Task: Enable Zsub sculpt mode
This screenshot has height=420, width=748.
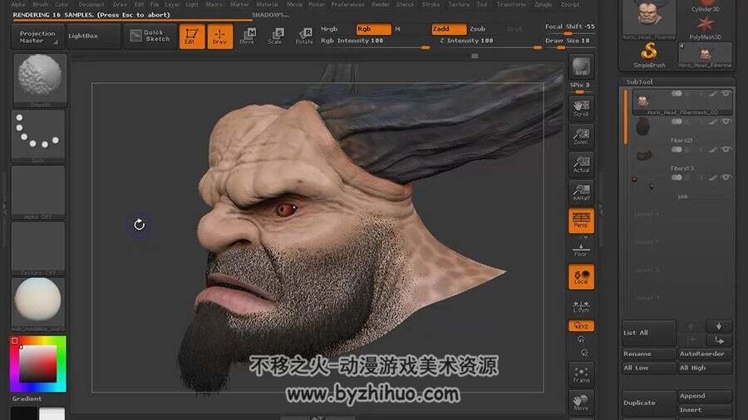Action: (478, 29)
